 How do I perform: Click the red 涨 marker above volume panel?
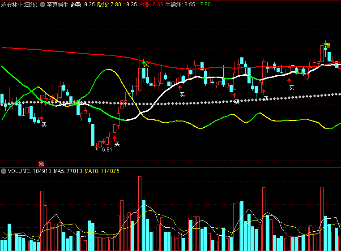tap(41, 164)
